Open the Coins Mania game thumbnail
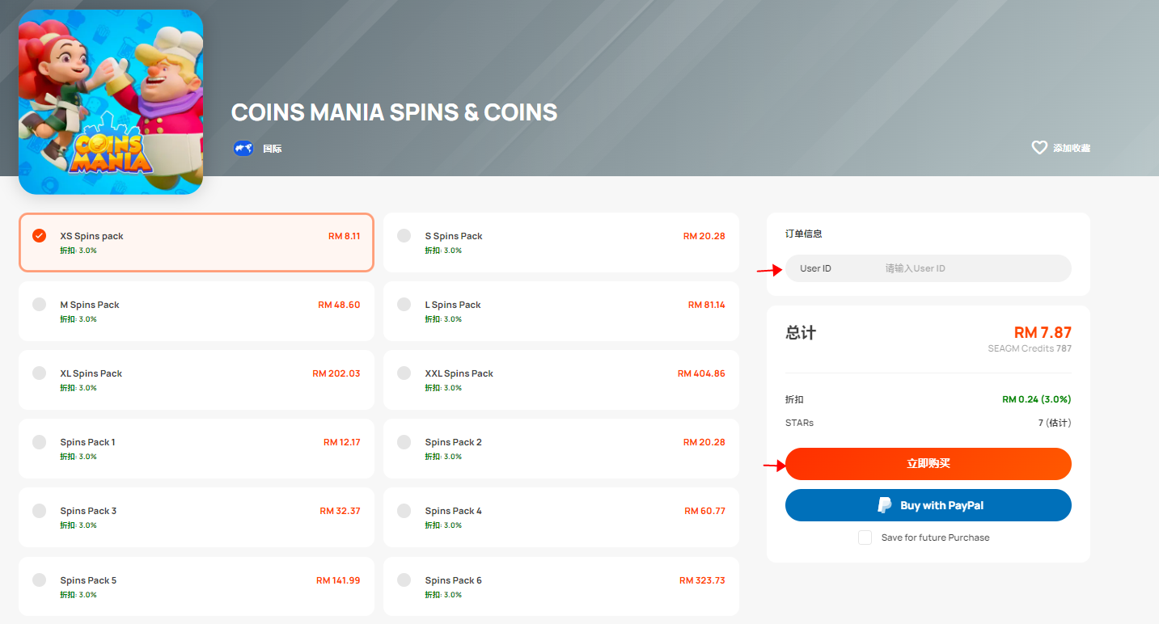 (111, 102)
